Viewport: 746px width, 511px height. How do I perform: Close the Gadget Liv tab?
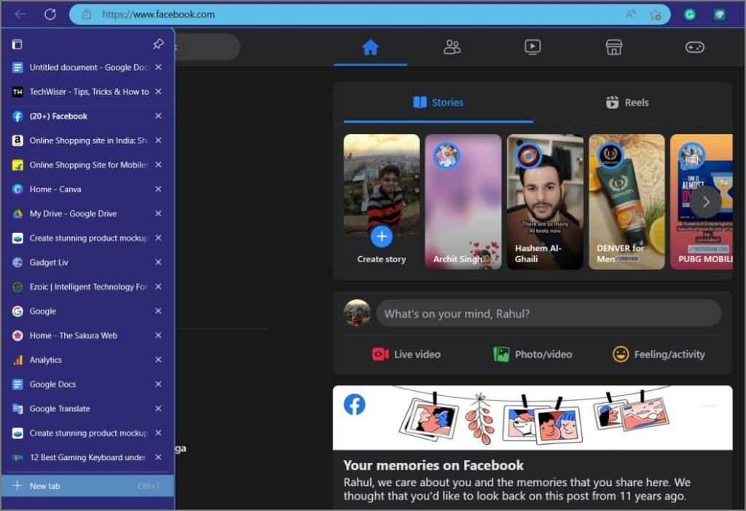[x=158, y=262]
